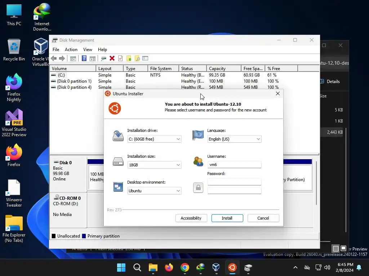The height and width of the screenshot is (276, 369).
Task: Select the Firefox desktop shortcut
Action: (14, 155)
